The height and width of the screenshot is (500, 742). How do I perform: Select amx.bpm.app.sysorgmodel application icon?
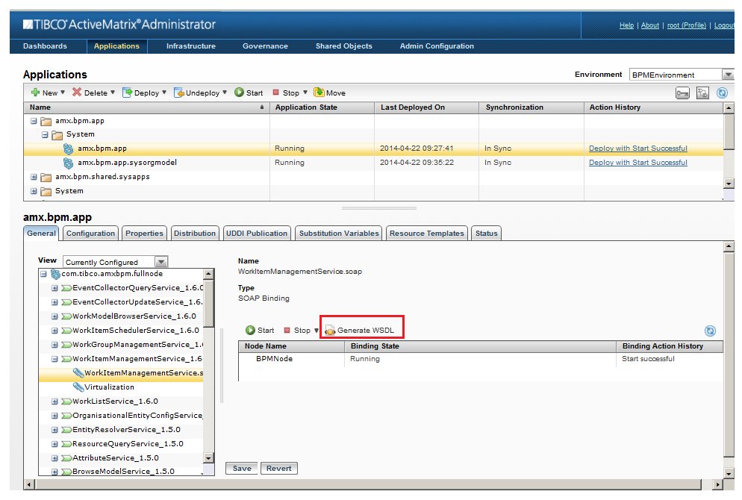(x=68, y=163)
